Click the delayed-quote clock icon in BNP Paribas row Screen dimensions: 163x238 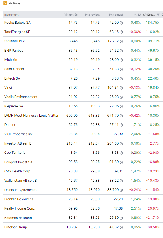point(121,51)
